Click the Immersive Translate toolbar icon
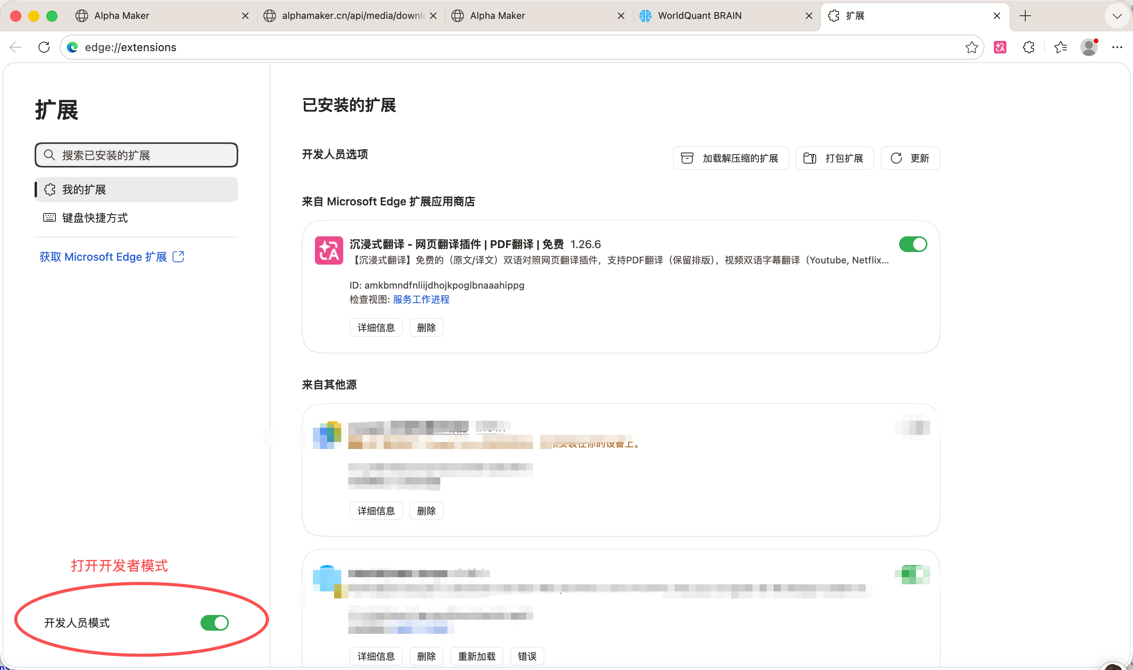This screenshot has width=1133, height=670. tap(1000, 47)
